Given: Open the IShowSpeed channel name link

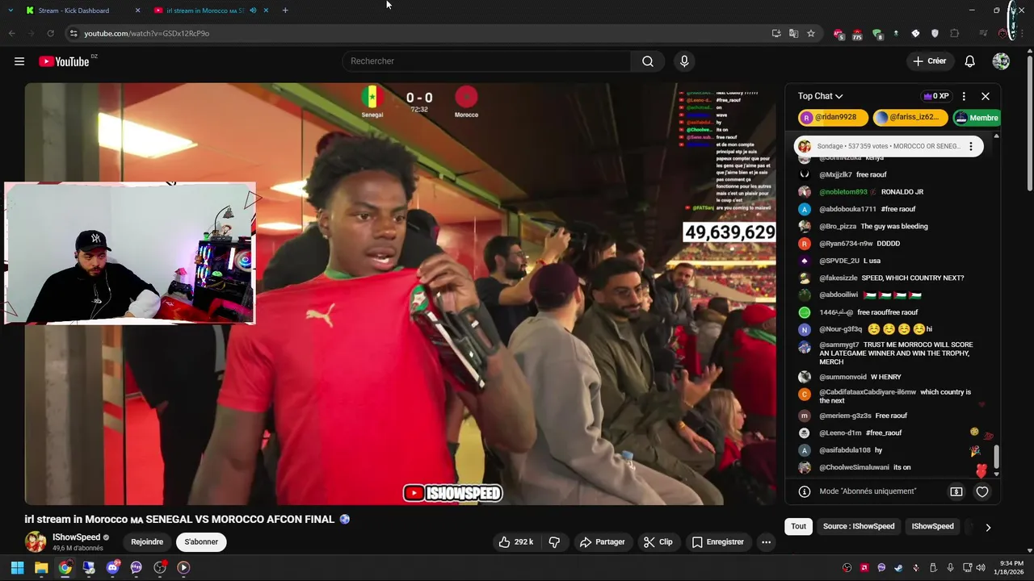Looking at the screenshot, I should 77,537.
